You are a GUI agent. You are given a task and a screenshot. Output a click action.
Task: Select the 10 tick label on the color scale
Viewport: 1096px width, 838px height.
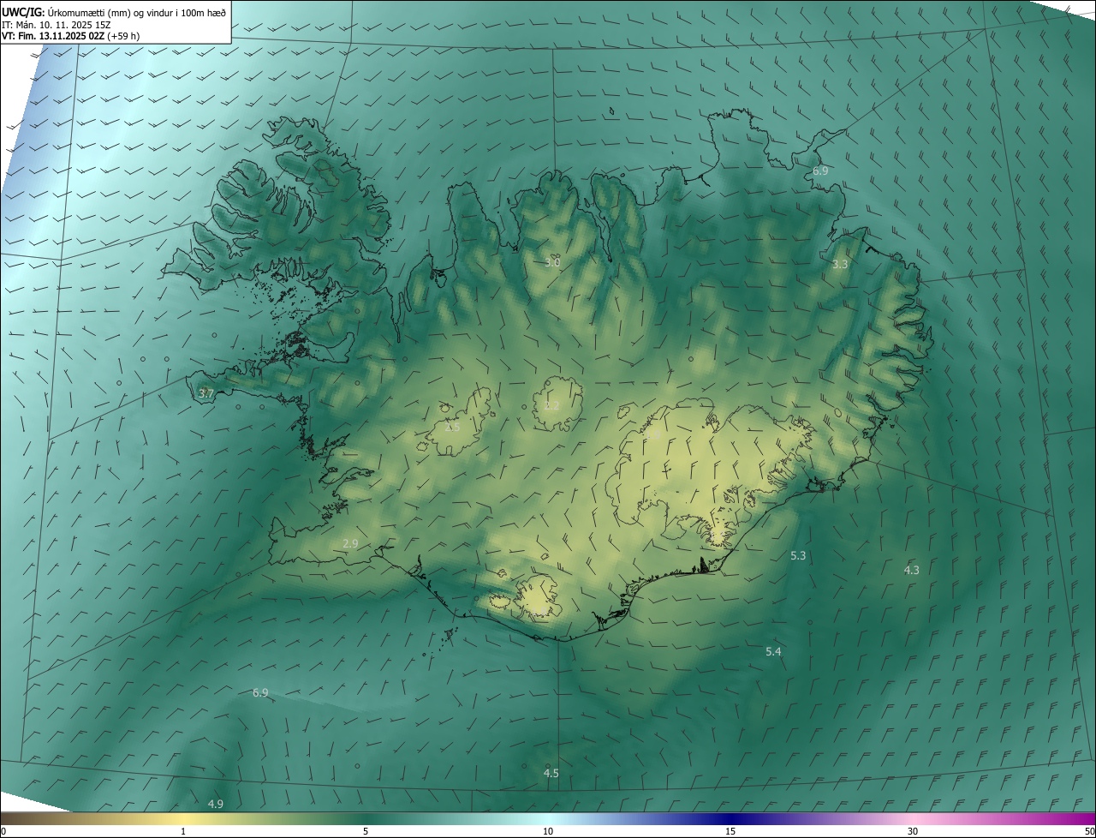pos(548,831)
